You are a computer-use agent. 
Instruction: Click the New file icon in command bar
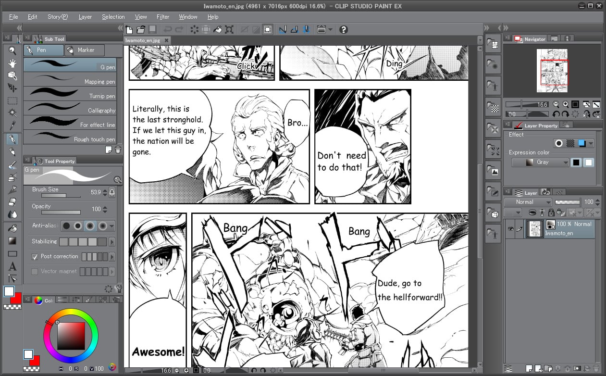(129, 29)
